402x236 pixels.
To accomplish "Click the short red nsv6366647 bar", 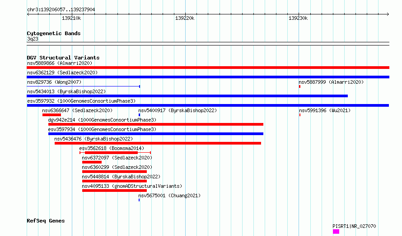I will pyautogui.click(x=51, y=115).
